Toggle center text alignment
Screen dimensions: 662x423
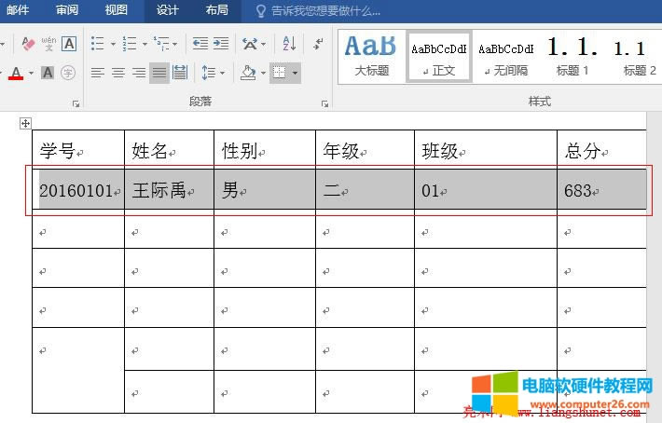(118, 73)
